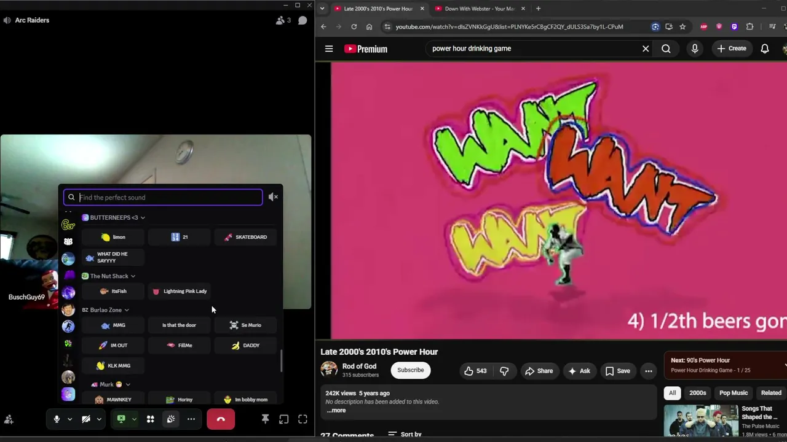Bookmark this page with the star
The height and width of the screenshot is (442, 787).
[x=682, y=27]
